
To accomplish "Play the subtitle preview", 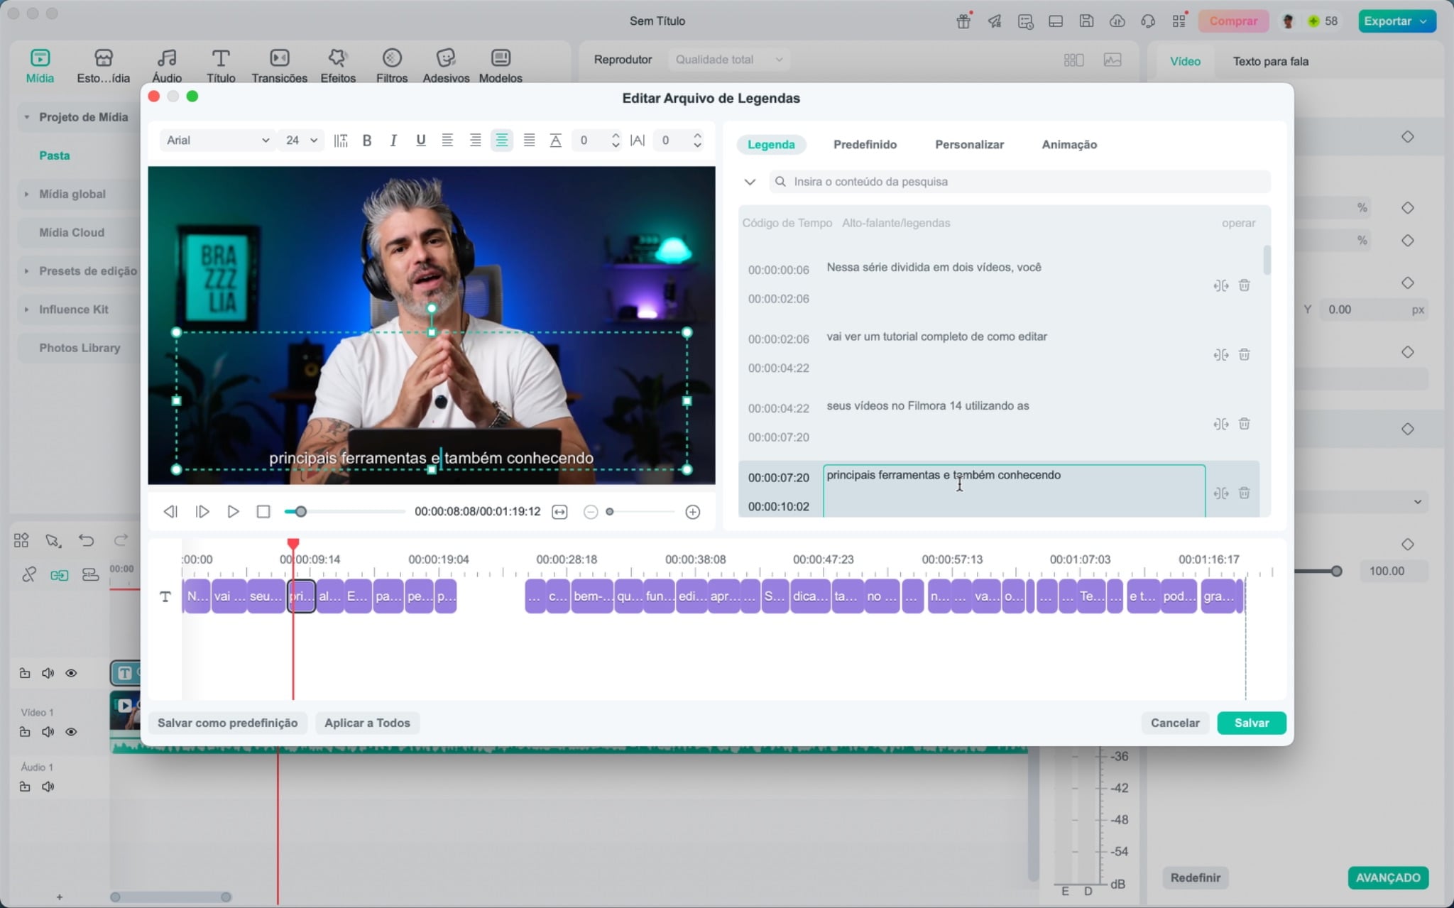I will 233,512.
